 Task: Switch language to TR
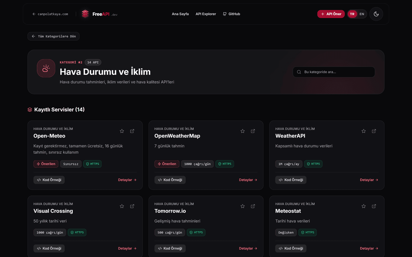pos(352,14)
